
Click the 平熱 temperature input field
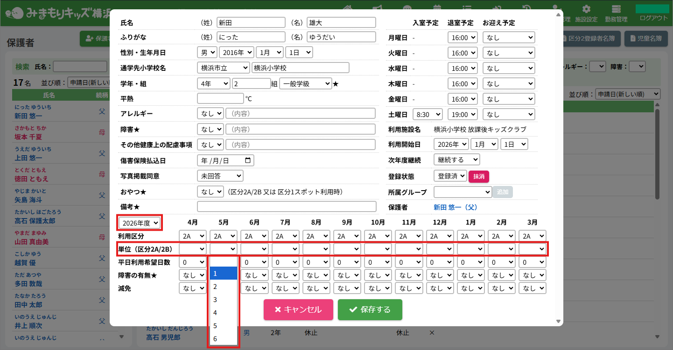click(220, 99)
